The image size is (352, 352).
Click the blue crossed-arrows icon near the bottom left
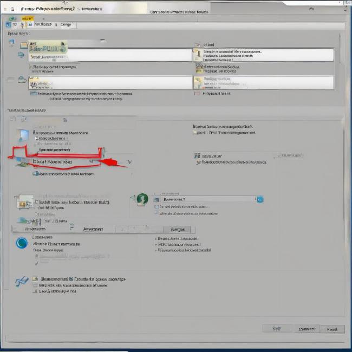[x=22, y=282]
